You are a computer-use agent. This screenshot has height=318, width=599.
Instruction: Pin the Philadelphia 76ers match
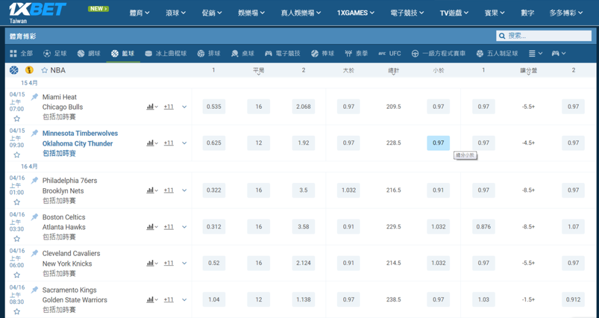pos(35,180)
